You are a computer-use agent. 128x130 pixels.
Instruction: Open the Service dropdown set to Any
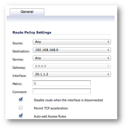click(x=72, y=58)
